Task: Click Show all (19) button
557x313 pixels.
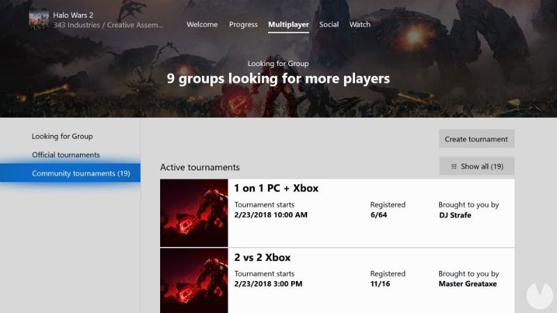Action: click(477, 166)
